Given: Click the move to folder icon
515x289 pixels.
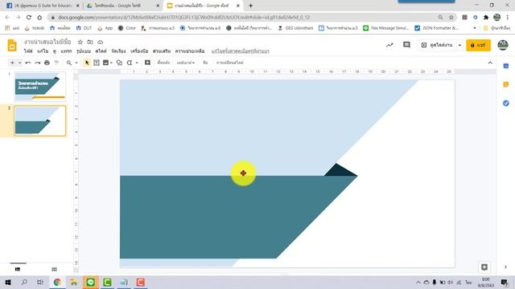Looking at the screenshot, I should pyautogui.click(x=90, y=42).
